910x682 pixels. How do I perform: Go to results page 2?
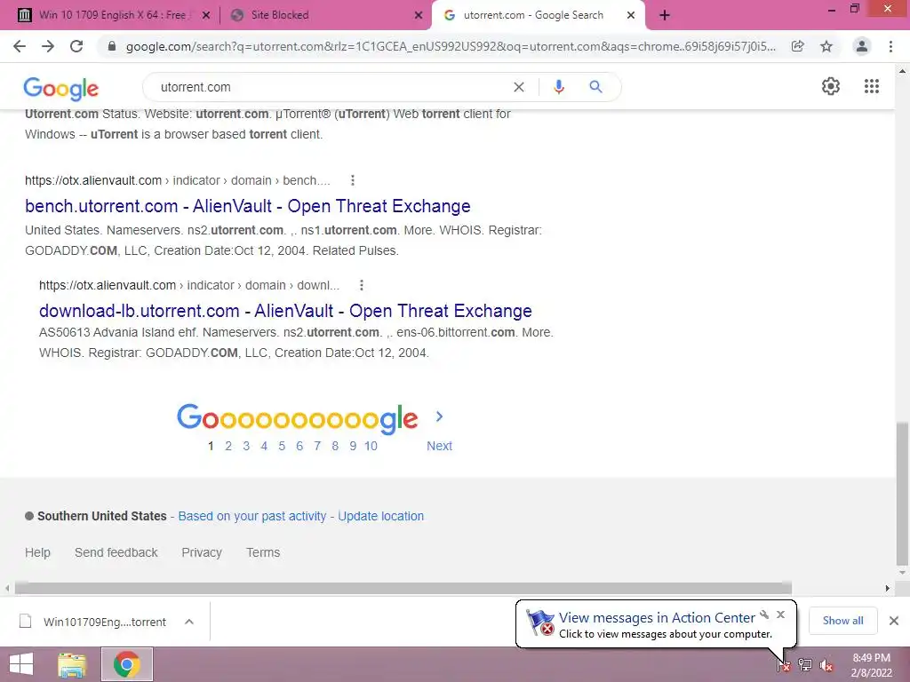click(228, 446)
